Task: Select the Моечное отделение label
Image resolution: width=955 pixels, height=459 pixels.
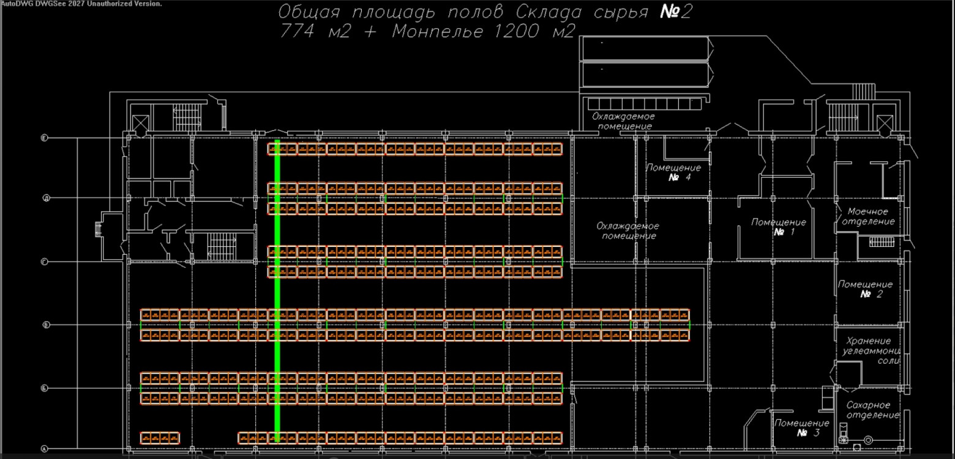Action: 867,216
